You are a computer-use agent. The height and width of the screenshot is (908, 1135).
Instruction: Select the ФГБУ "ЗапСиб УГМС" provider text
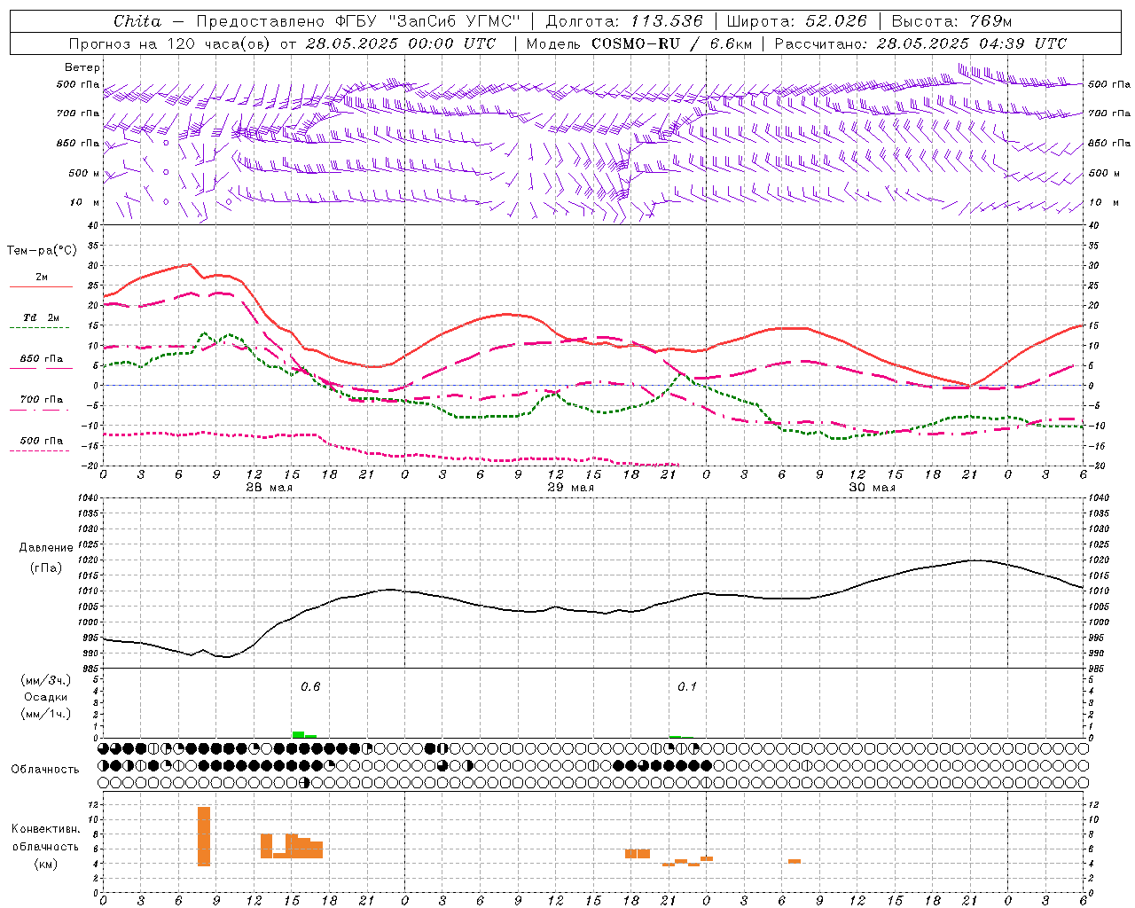coord(428,21)
